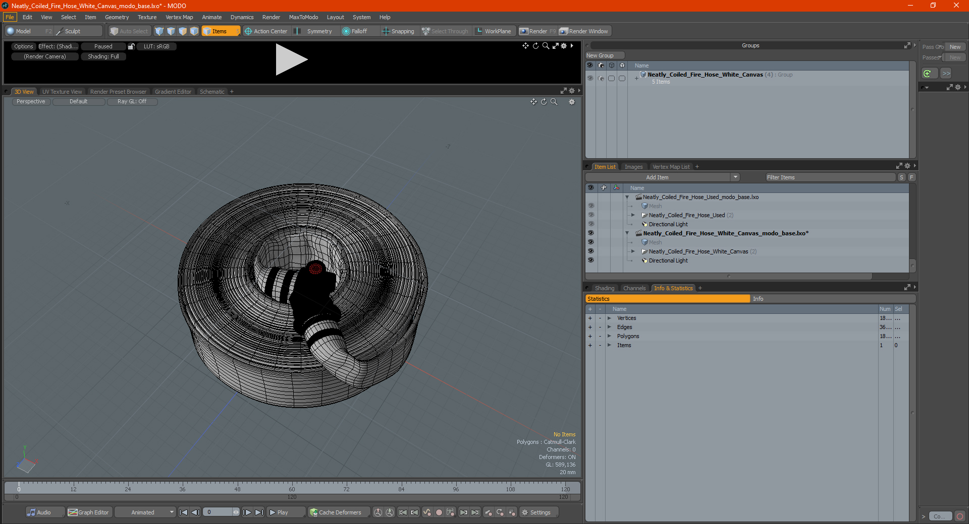Screen dimensions: 969x524
Task: Open Action Center options
Action: pos(266,31)
